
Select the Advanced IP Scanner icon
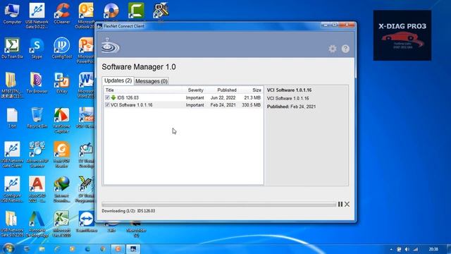point(37,155)
